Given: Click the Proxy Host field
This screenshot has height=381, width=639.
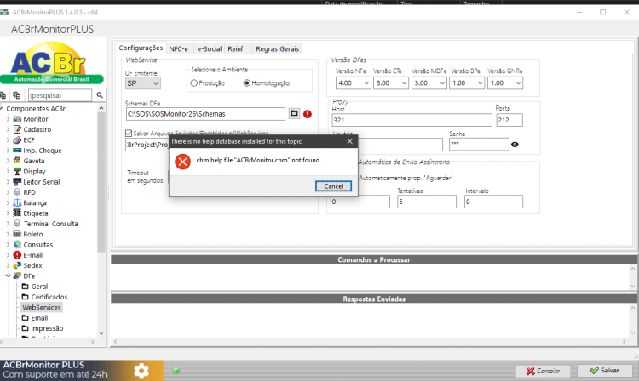Looking at the screenshot, I should pos(412,120).
